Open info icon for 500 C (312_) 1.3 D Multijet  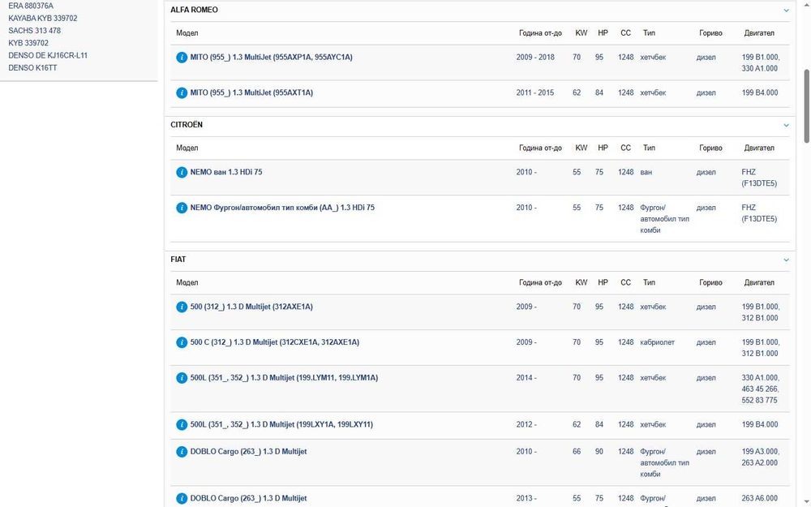(182, 342)
